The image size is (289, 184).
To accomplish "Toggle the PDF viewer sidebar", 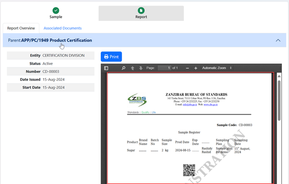I will coord(106,68).
